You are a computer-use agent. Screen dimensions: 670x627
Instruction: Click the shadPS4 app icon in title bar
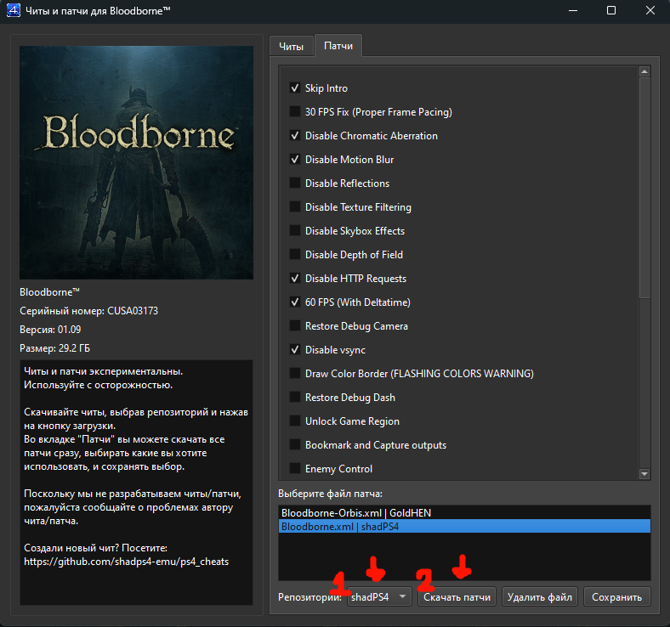point(13,10)
